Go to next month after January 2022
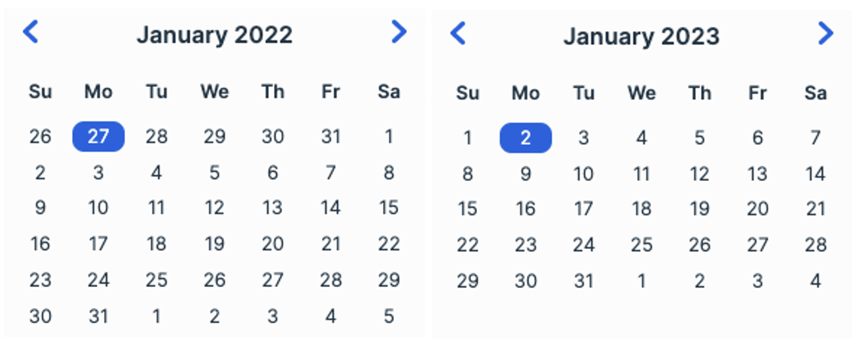Viewport: 855px width, 344px height. click(399, 32)
